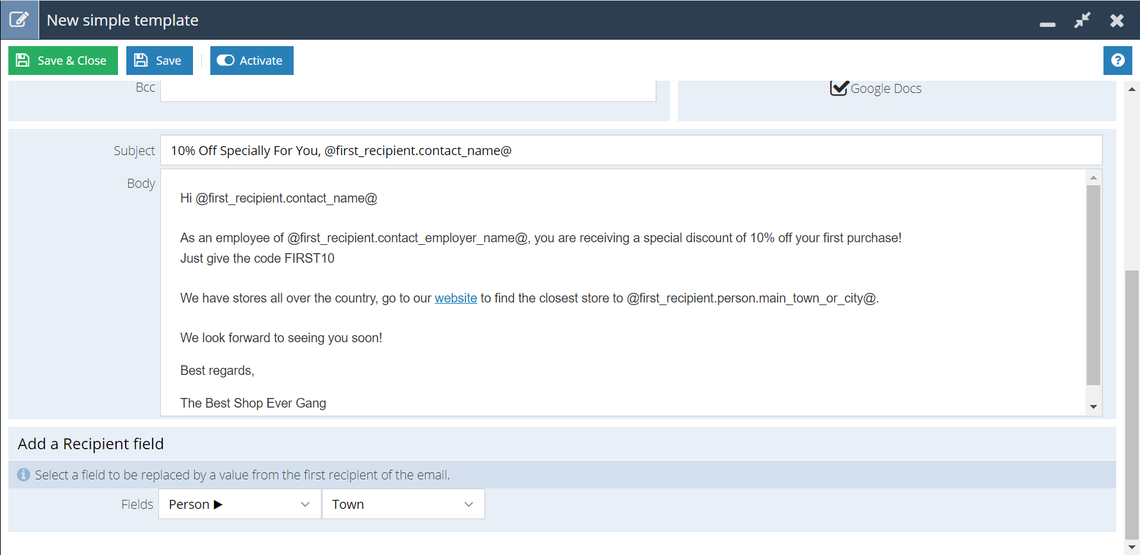This screenshot has width=1140, height=555.
Task: Click the body text scrollbar thumb
Action: (x=1093, y=285)
